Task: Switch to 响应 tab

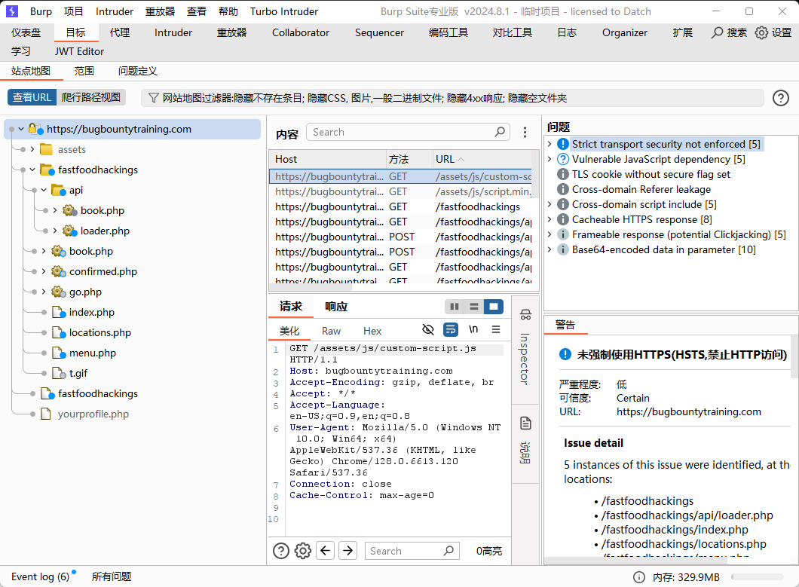Action: click(336, 306)
